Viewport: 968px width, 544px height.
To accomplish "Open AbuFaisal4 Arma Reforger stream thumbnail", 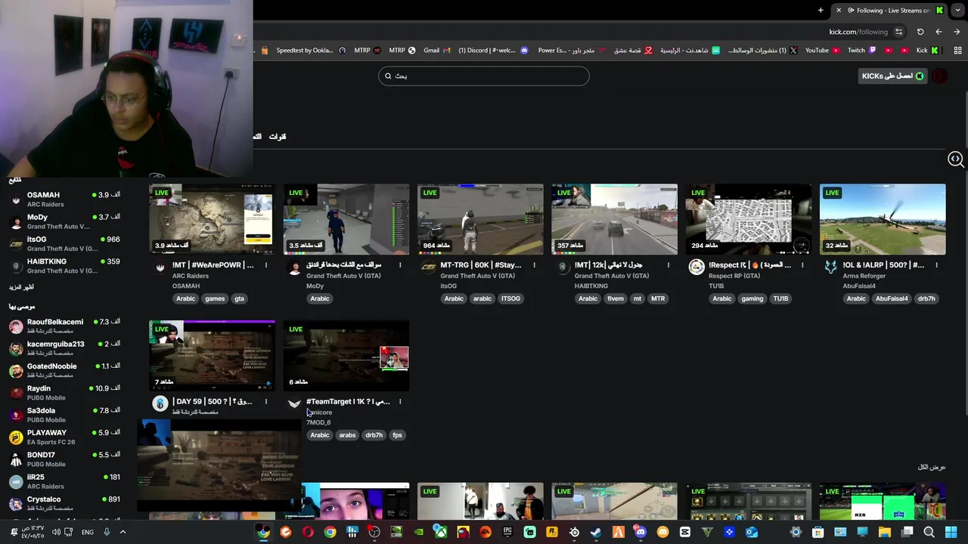I will point(883,219).
